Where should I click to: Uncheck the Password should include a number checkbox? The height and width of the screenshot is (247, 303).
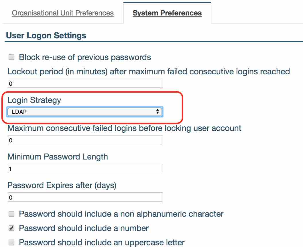click(x=11, y=228)
